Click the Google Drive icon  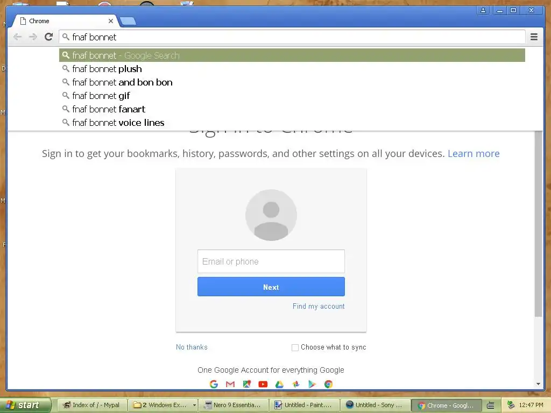[x=279, y=384]
